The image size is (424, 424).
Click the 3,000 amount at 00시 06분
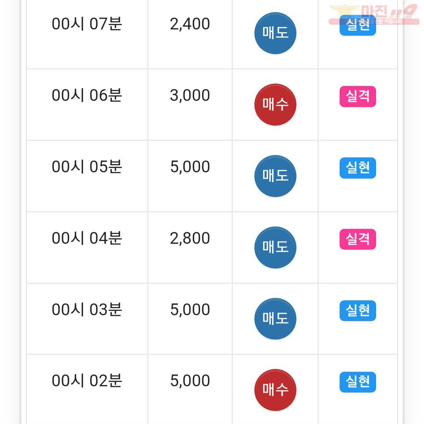[x=190, y=95]
